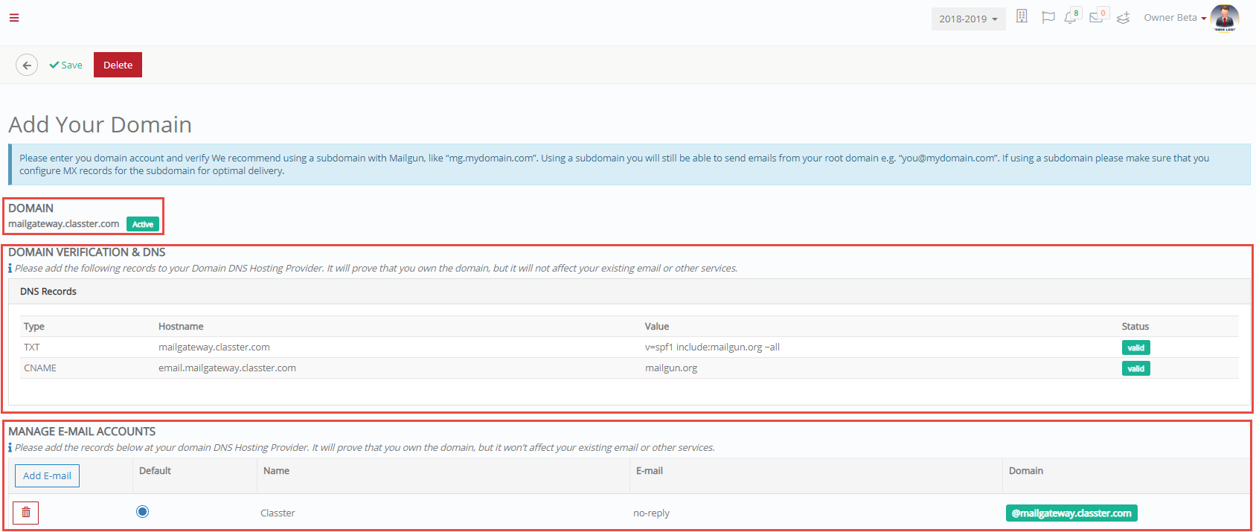1256x532 pixels.
Task: Click the Hostname column header
Action: pyautogui.click(x=181, y=327)
